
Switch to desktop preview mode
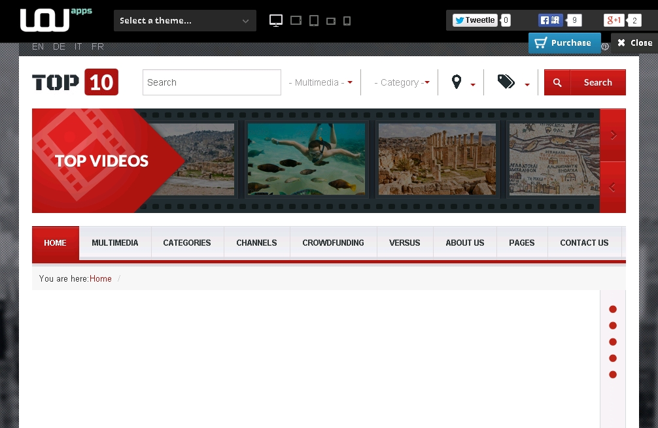pos(276,21)
